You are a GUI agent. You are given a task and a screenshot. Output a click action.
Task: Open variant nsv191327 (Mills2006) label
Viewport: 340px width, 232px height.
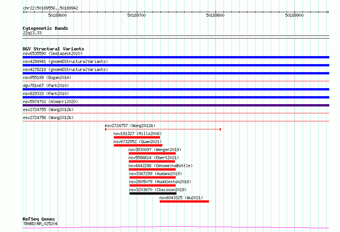[x=138, y=134]
